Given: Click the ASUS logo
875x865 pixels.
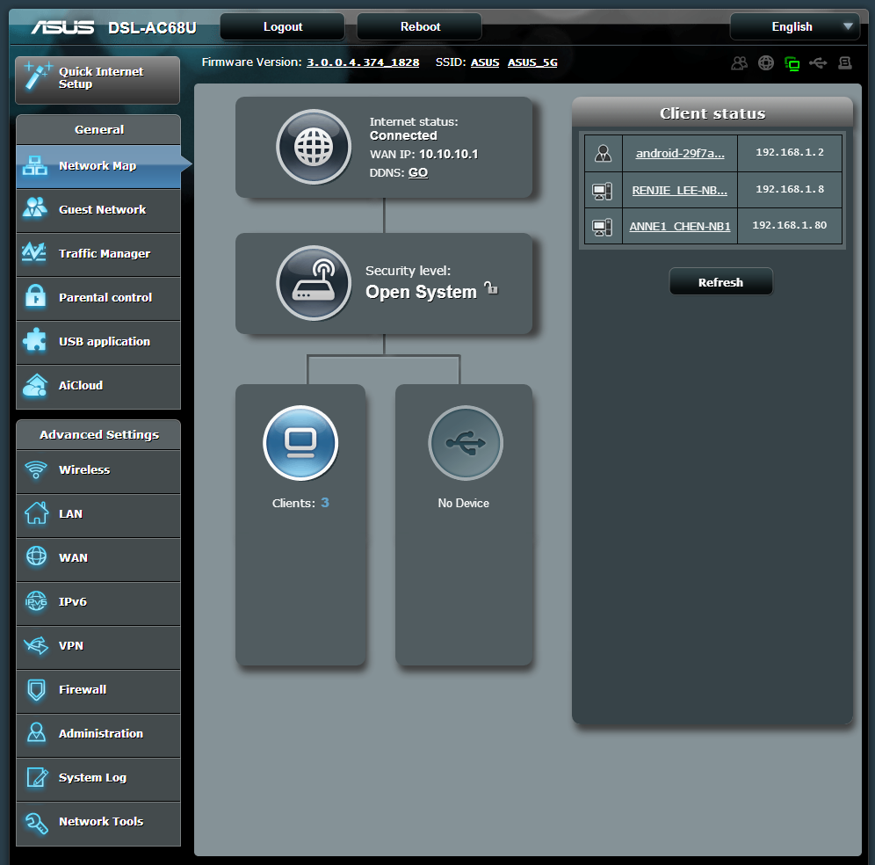Looking at the screenshot, I should coord(62,26).
